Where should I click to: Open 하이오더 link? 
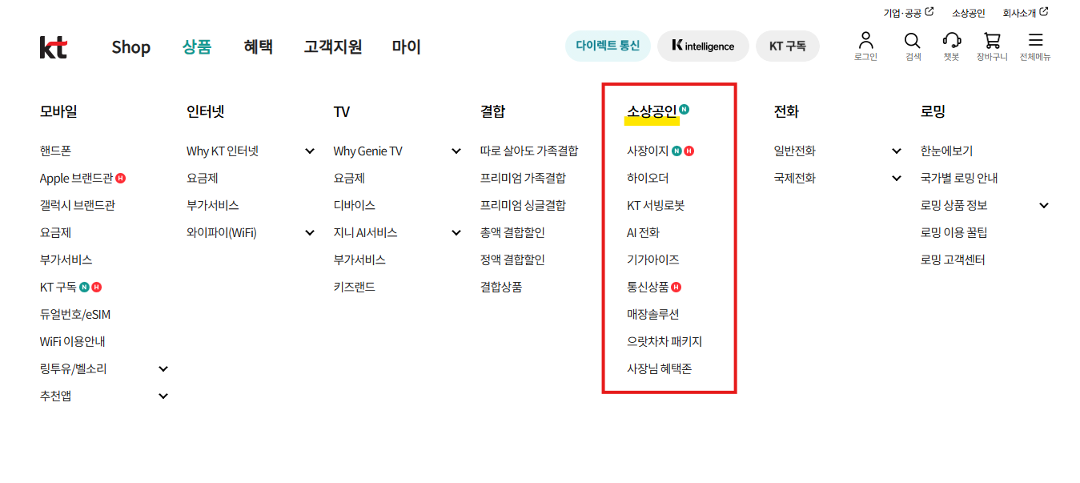click(x=648, y=179)
